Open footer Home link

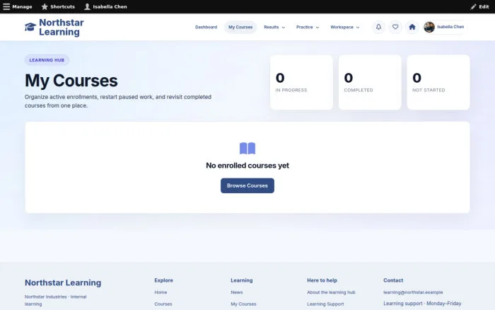tap(161, 292)
